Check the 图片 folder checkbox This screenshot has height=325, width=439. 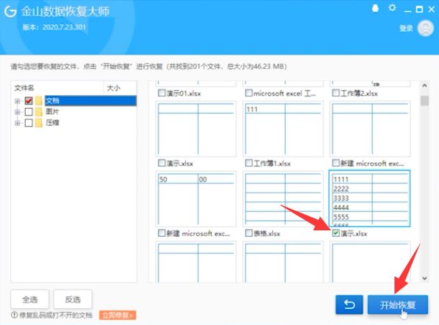click(x=29, y=112)
